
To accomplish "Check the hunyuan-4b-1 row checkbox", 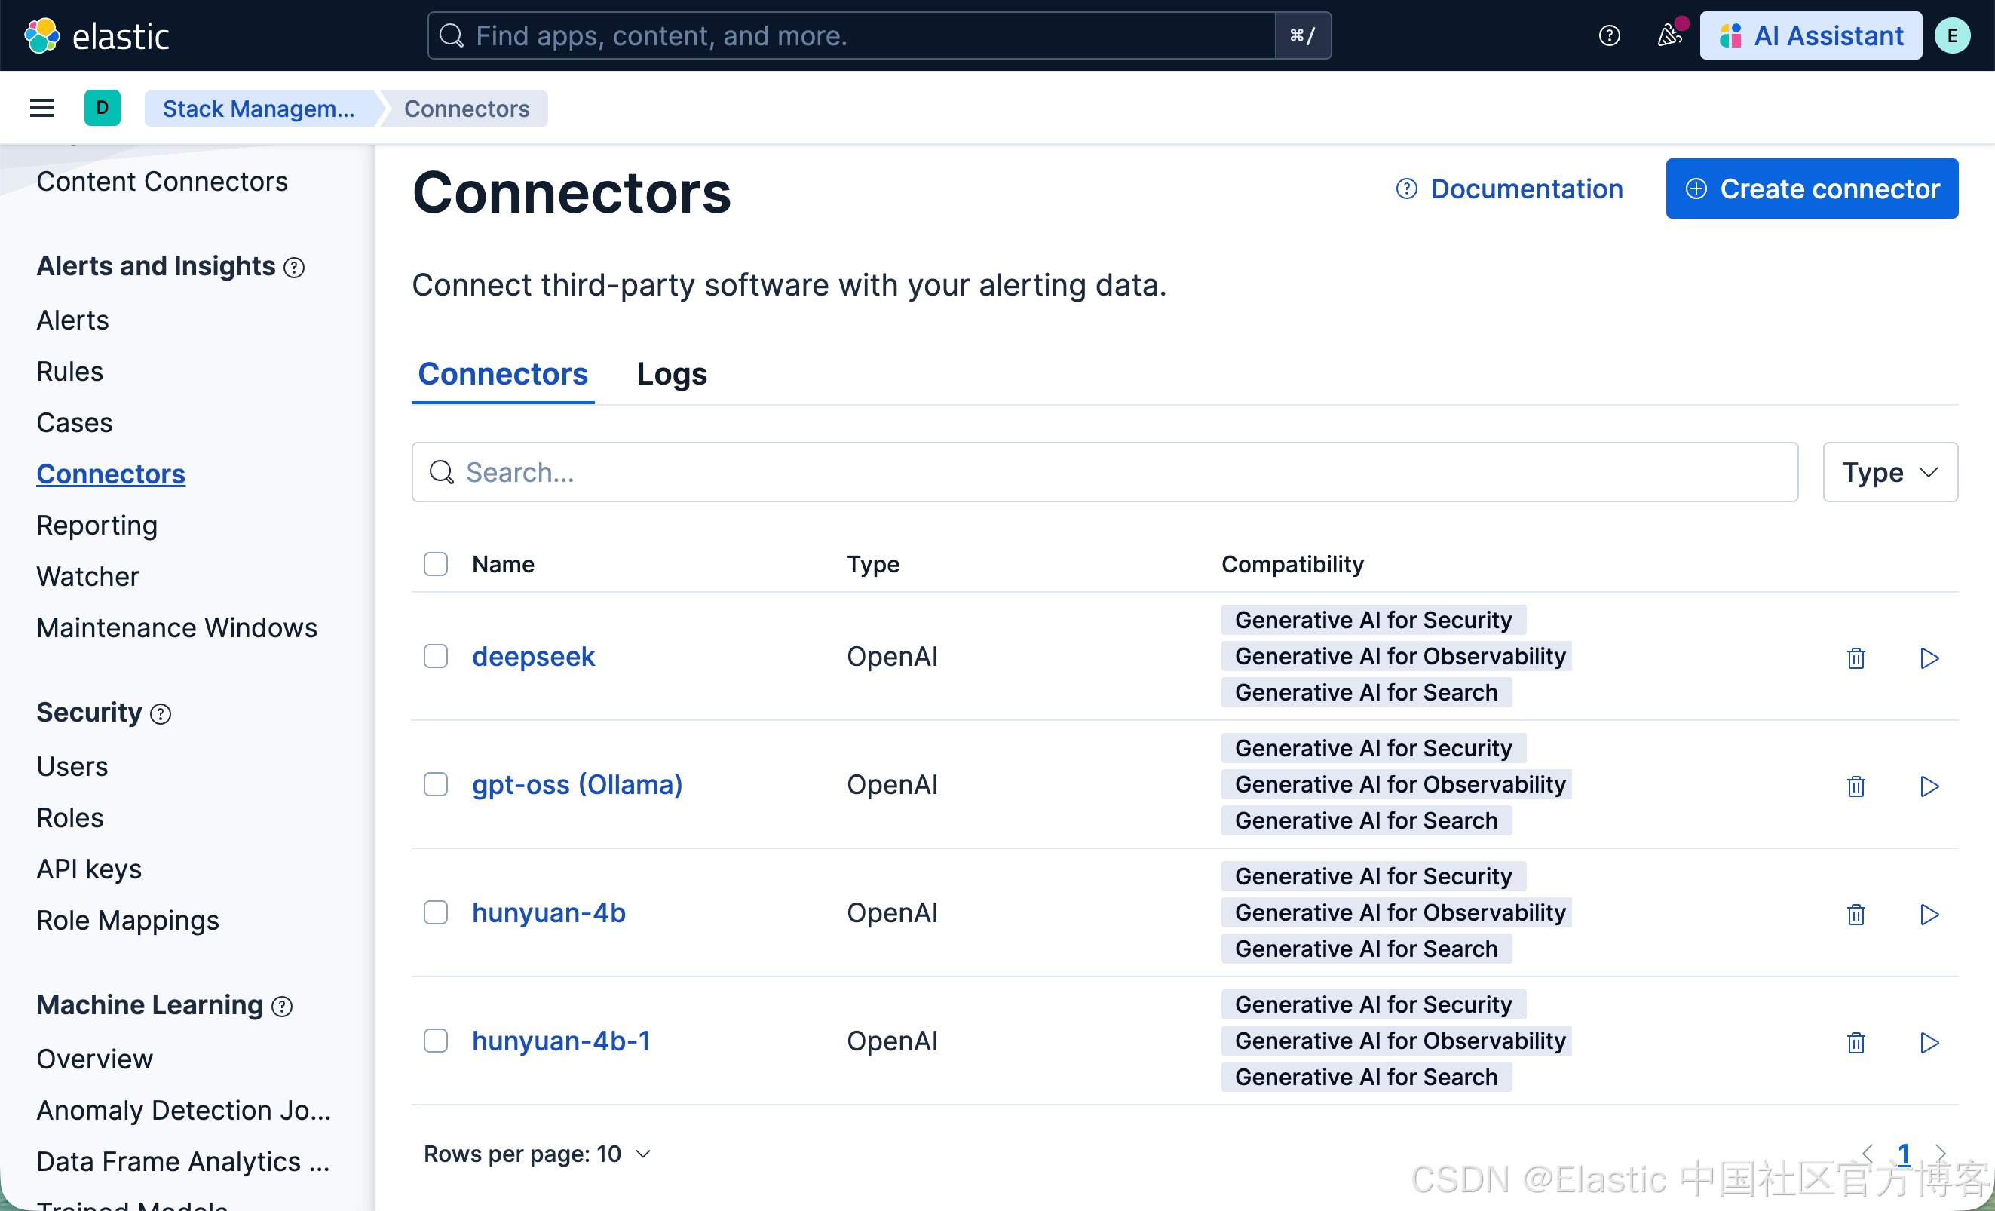I will pos(436,1041).
